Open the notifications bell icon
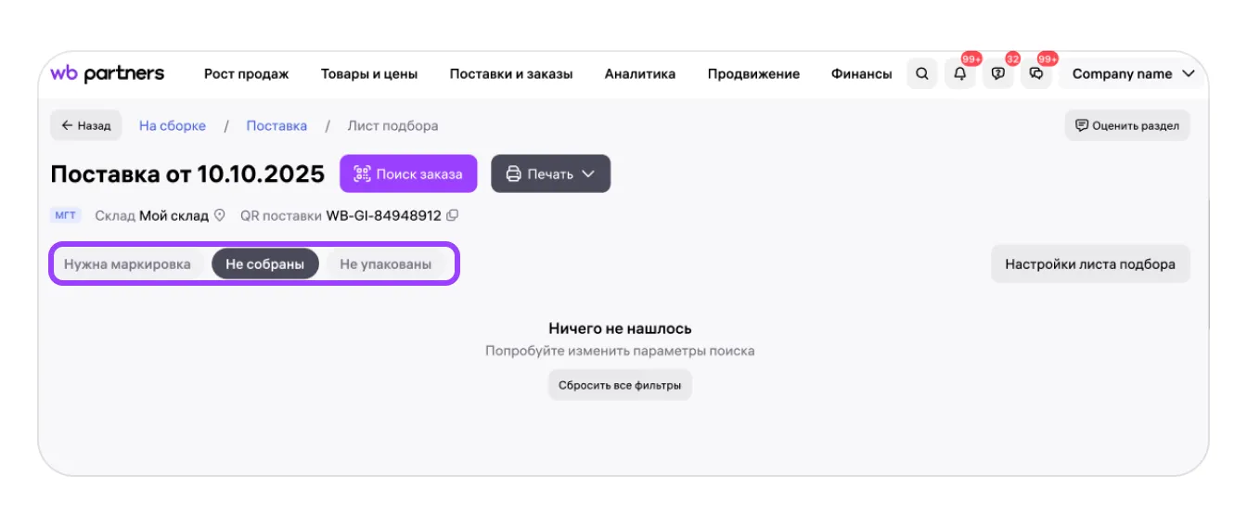 pyautogui.click(x=960, y=74)
